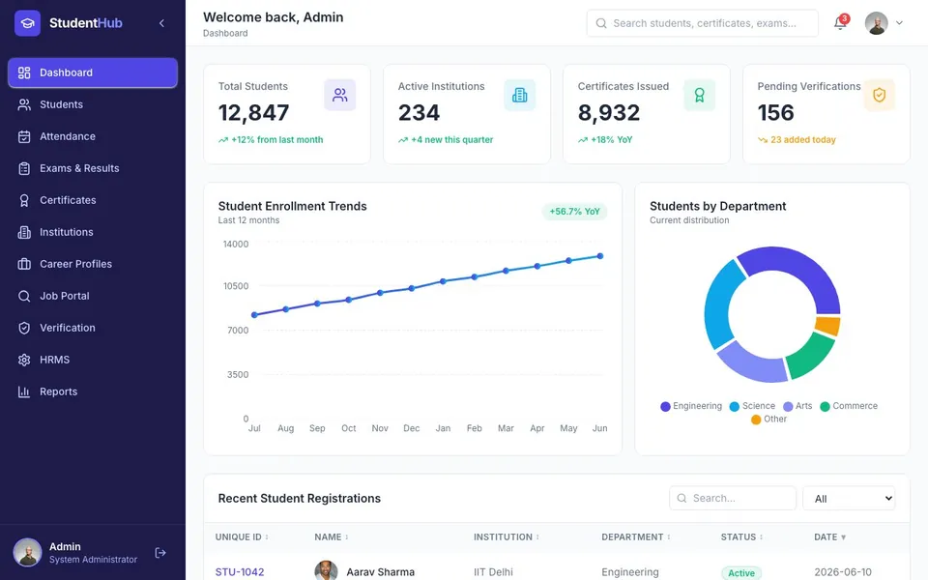
Task: Click the Pending Verifications shield icon
Action: coord(880,95)
